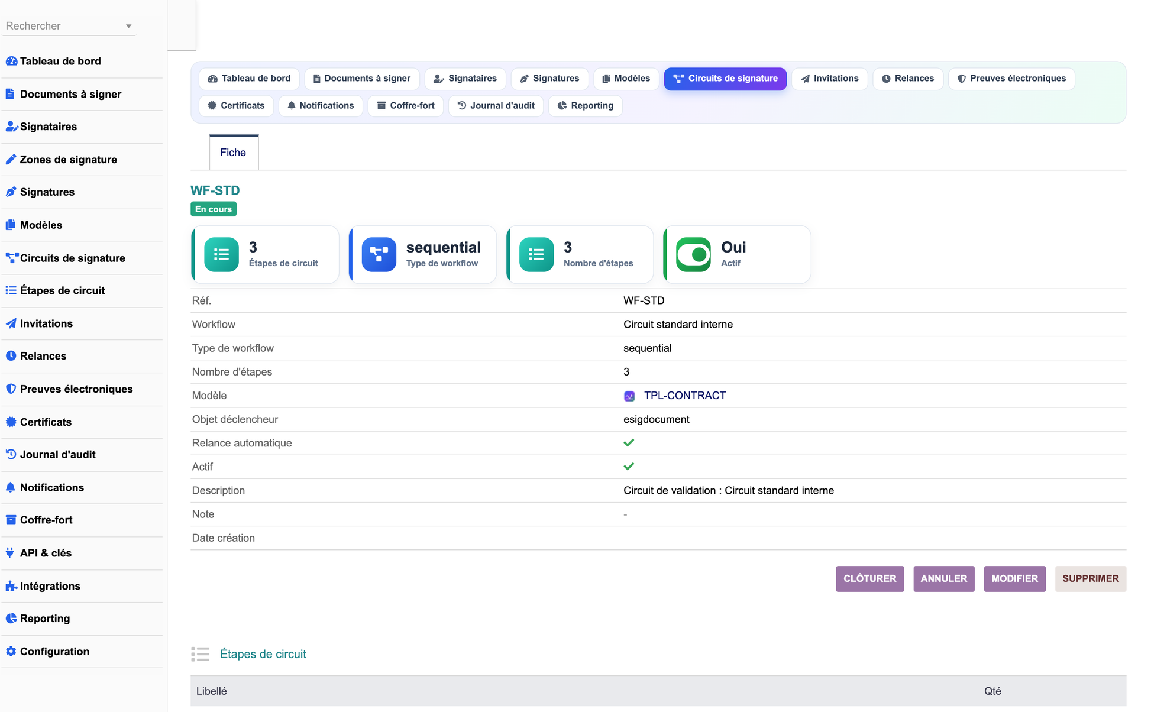Click the Zones de signature pencil icon

11,159
